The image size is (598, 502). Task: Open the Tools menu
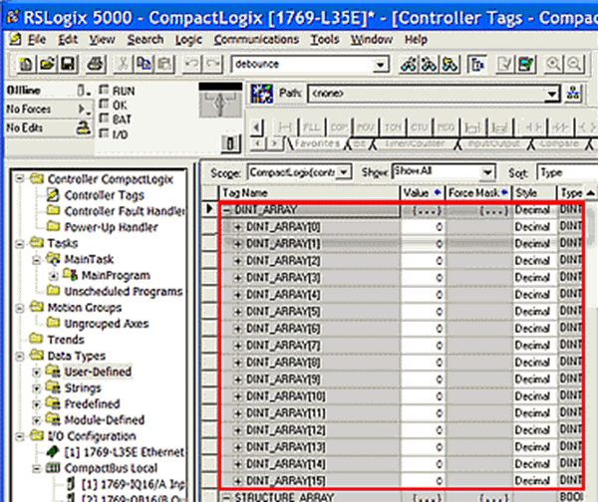(325, 39)
